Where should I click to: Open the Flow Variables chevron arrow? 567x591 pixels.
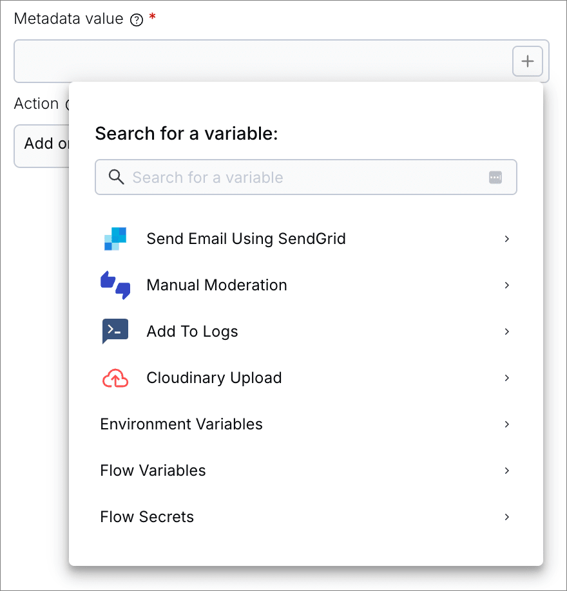coord(507,471)
